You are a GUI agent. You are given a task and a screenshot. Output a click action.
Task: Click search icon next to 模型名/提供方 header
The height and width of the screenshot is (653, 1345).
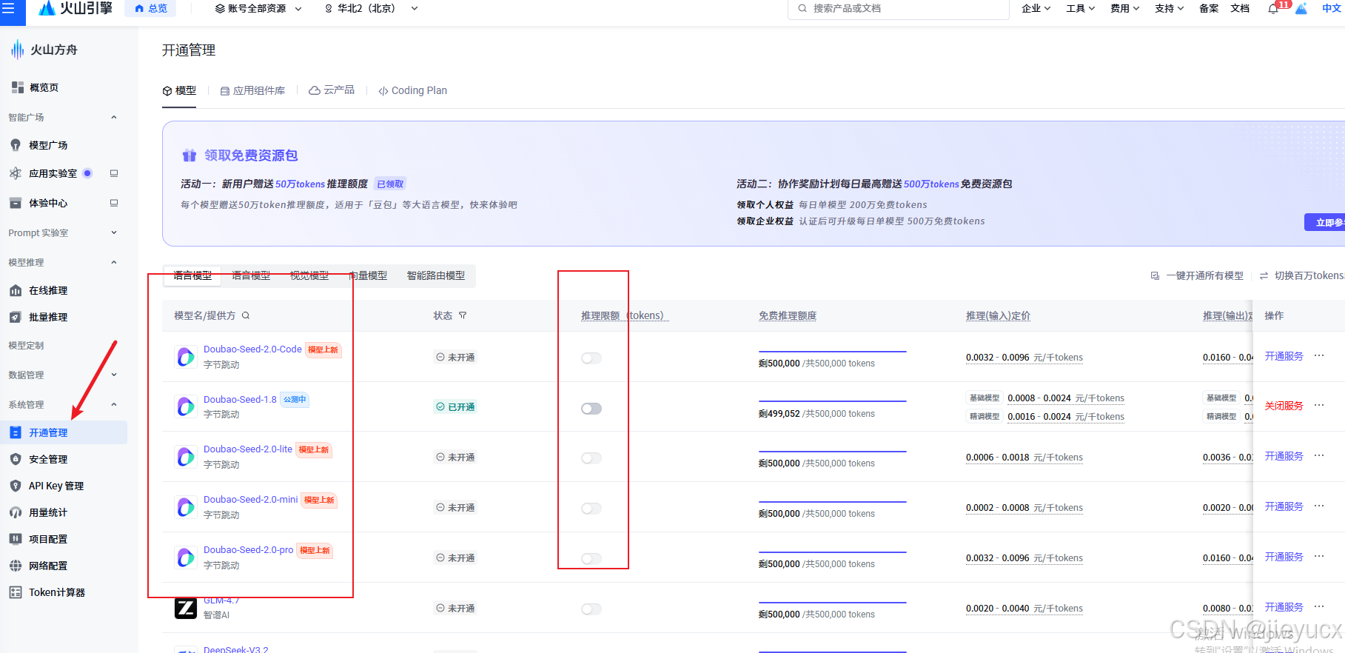coord(246,315)
